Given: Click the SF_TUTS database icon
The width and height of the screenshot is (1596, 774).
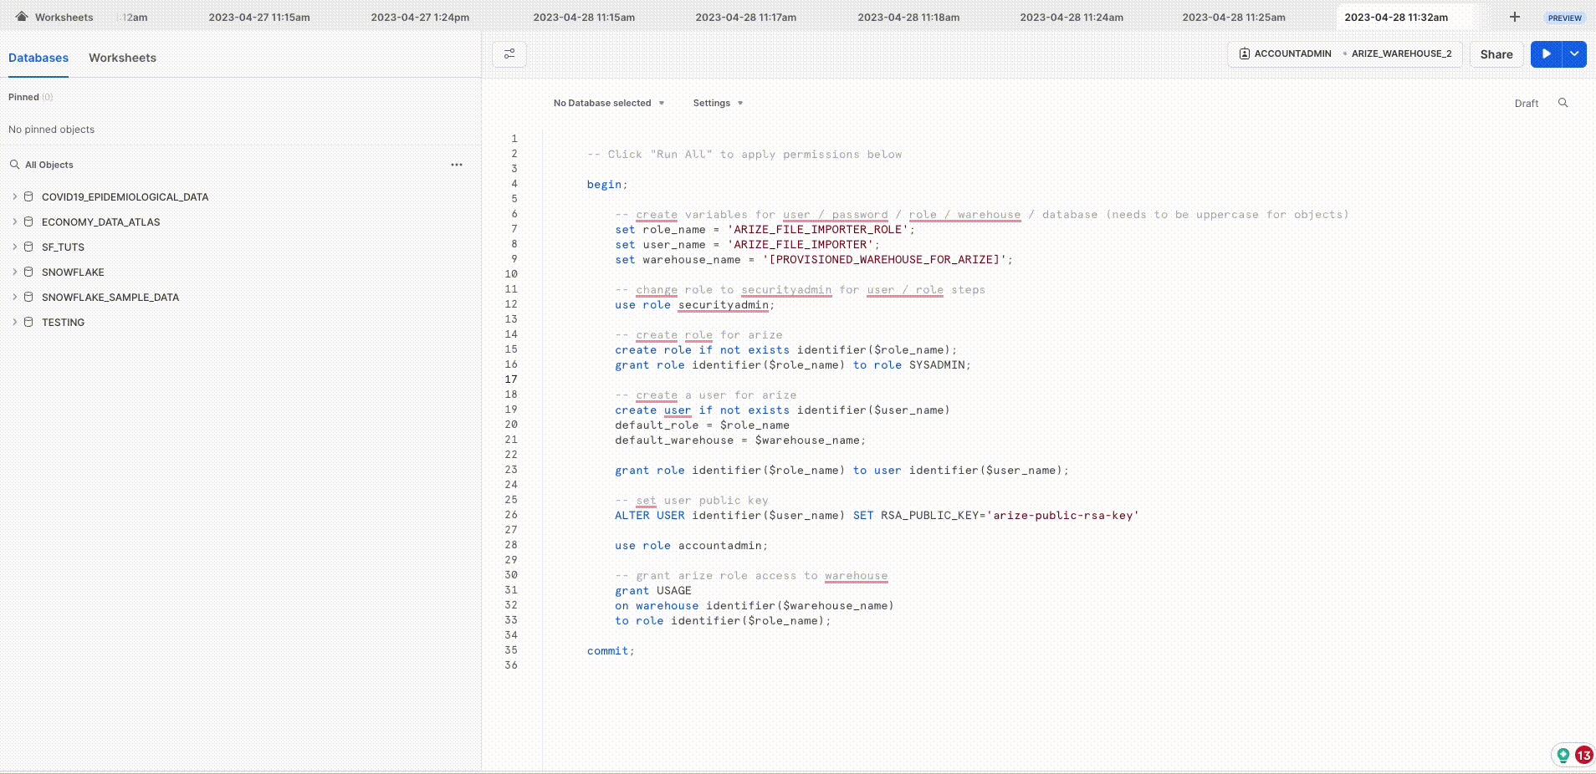Looking at the screenshot, I should [x=28, y=247].
